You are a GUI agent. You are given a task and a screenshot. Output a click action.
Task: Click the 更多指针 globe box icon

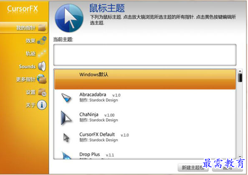pos(42,79)
